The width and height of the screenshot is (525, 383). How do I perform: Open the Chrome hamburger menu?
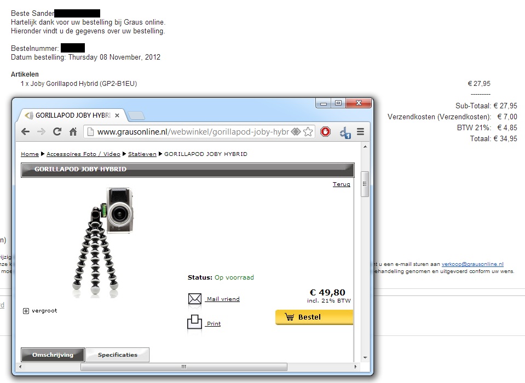point(360,132)
